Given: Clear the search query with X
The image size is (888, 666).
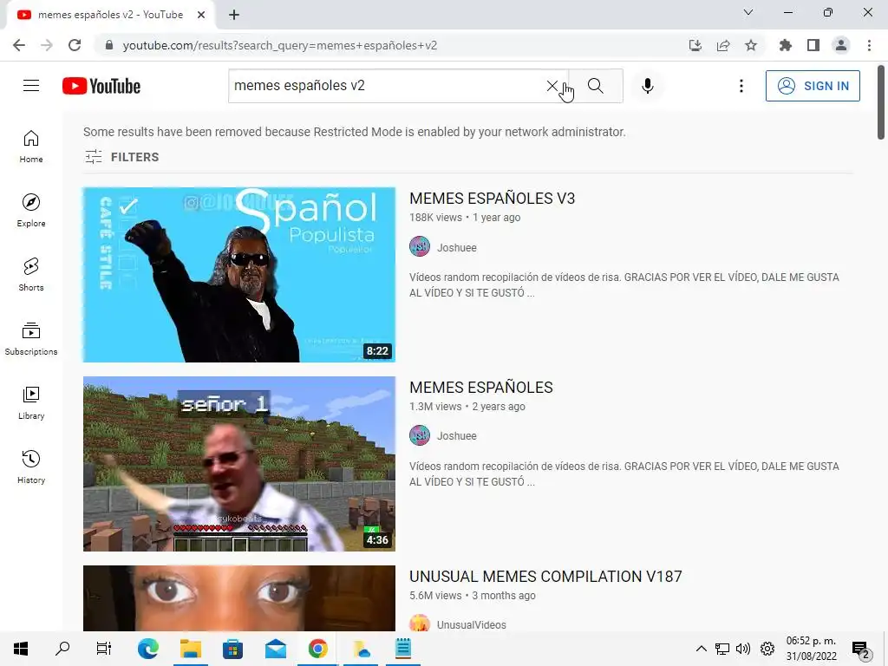Looking at the screenshot, I should [x=552, y=86].
